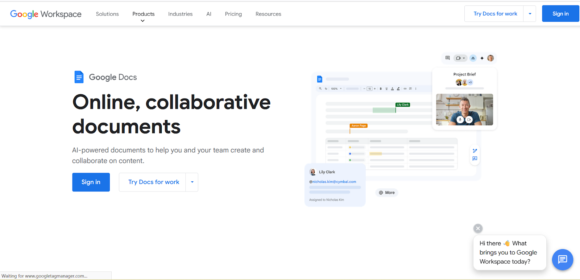The image size is (580, 280).
Task: Click the magic pen Help me write icon
Action: tap(475, 151)
